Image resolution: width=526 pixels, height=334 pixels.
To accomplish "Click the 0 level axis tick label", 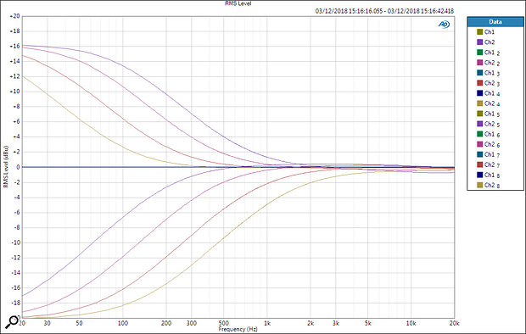I will coord(18,167).
